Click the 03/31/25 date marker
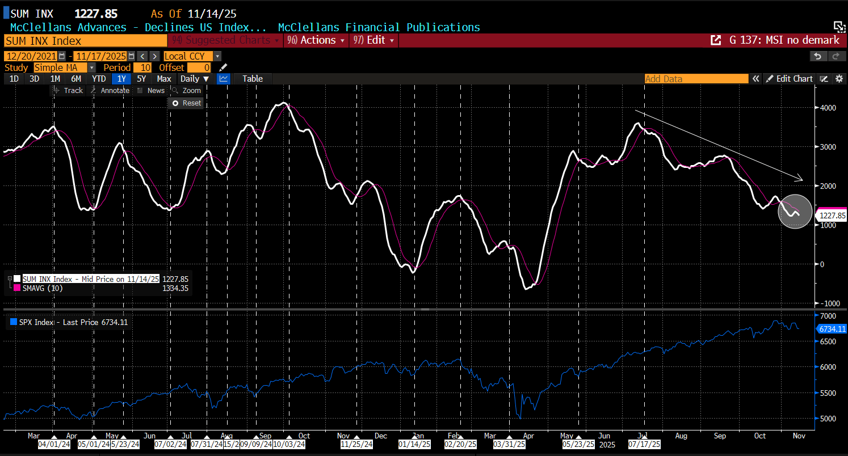The image size is (848, 456). coord(508,445)
